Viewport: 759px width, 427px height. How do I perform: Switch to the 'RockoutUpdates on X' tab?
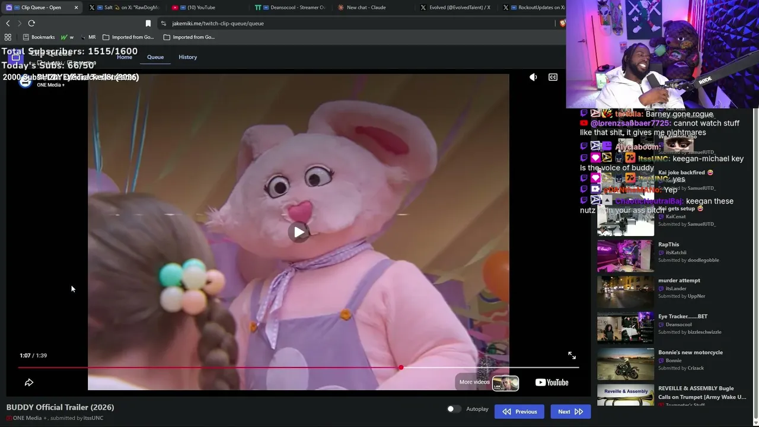[x=533, y=8]
